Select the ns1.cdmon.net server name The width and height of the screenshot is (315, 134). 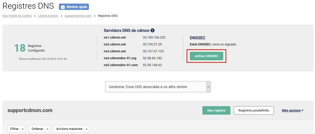coord(115,38)
